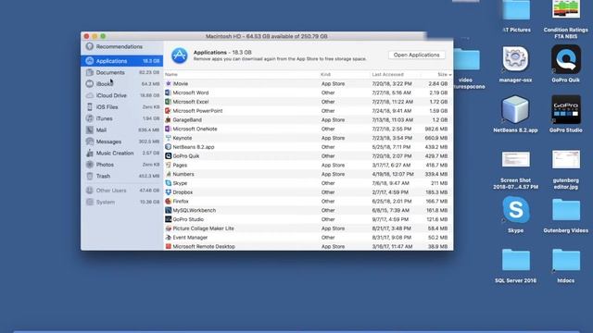Select the manager-osx desktop icon
The width and height of the screenshot is (593, 333).
click(515, 59)
